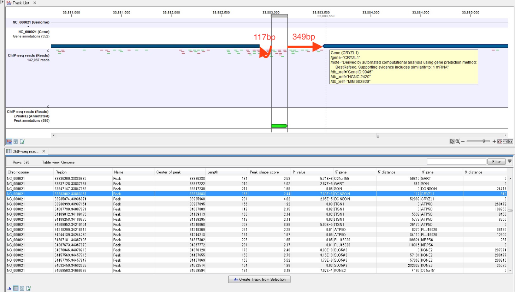Toggle the track list graphical view icon
Viewport: 515px width, 292px height.
pos(9,141)
